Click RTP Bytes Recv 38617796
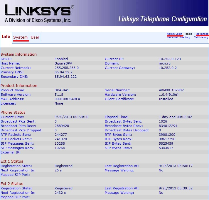The height and width of the screenshot is (200, 209). pyautogui.click(x=167, y=139)
